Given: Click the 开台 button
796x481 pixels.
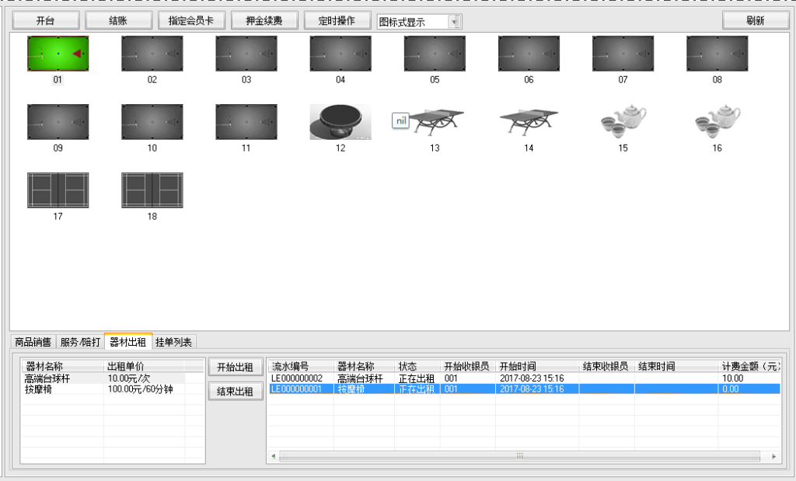Looking at the screenshot, I should pyautogui.click(x=46, y=21).
